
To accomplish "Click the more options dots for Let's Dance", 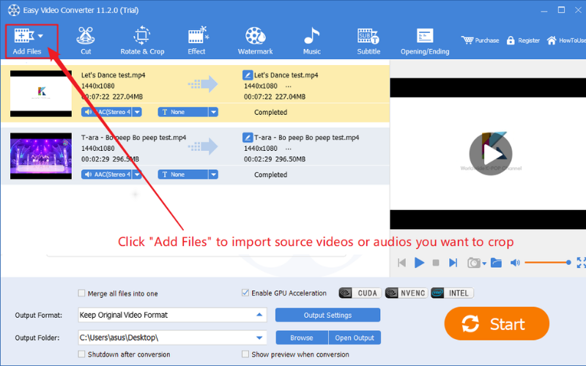I will [288, 86].
